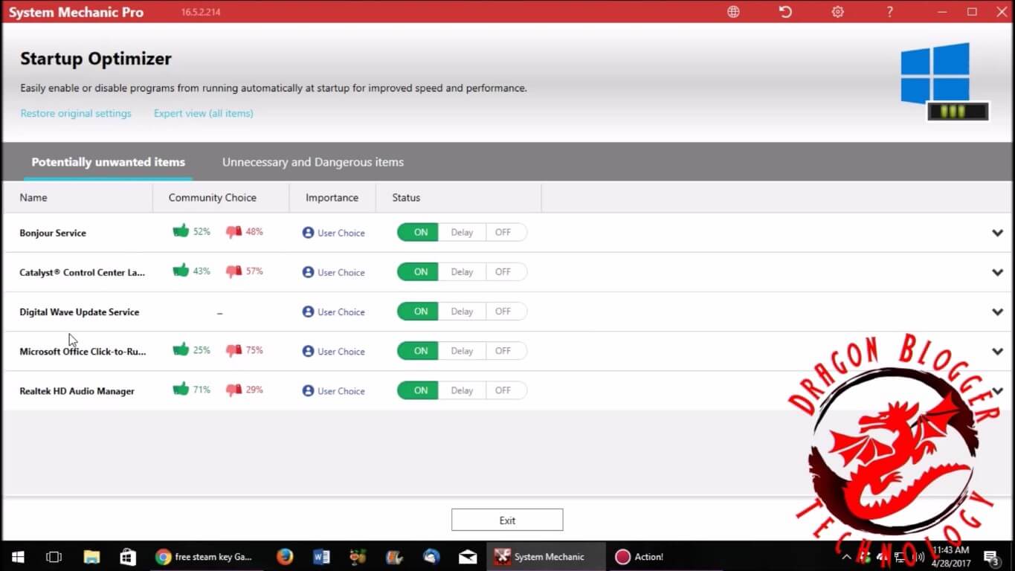Open help with the question mark icon
The height and width of the screenshot is (571, 1015).
(x=890, y=12)
